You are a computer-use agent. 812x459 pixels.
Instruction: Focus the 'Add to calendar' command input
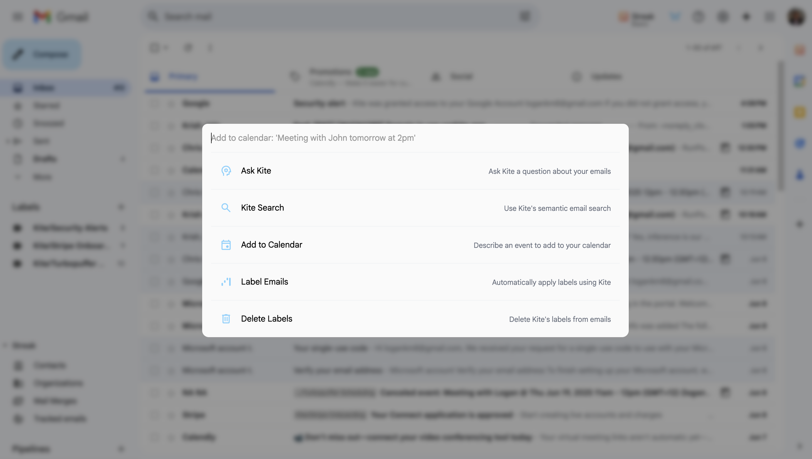415,138
